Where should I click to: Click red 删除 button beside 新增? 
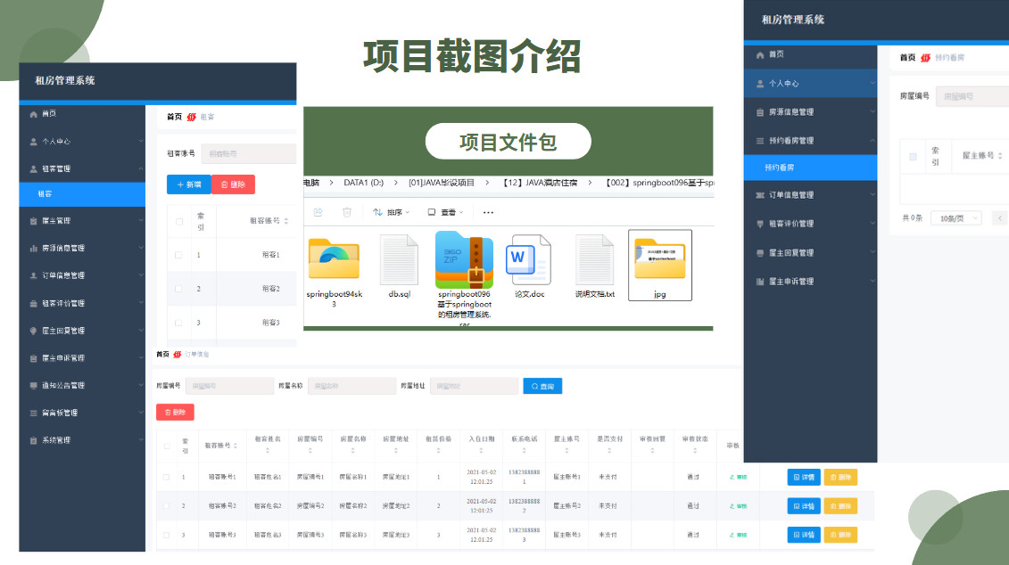233,184
